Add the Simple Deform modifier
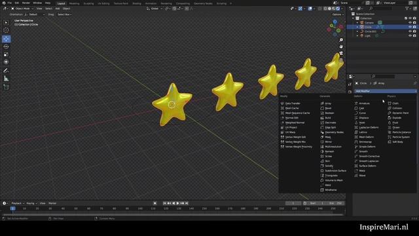The image size is (419, 236). (x=365, y=147)
